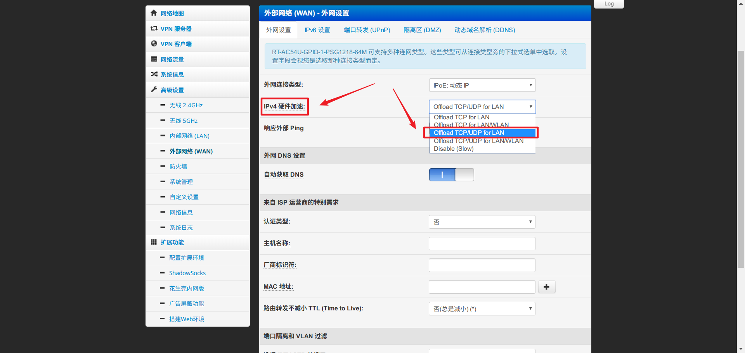
Task: Click the VPN 客户端 globe icon
Action: point(154,44)
